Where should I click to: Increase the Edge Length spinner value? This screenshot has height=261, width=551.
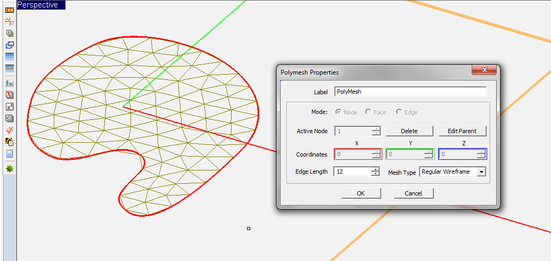(375, 169)
